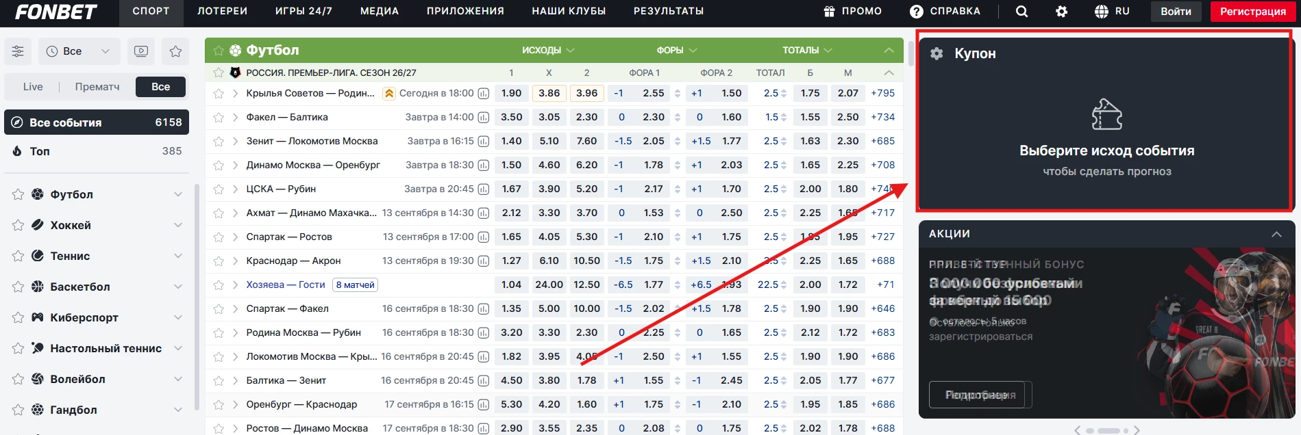Favorite the Россия Премьер-Лига league
Screen dimensions: 1301x435
[x=219, y=72]
